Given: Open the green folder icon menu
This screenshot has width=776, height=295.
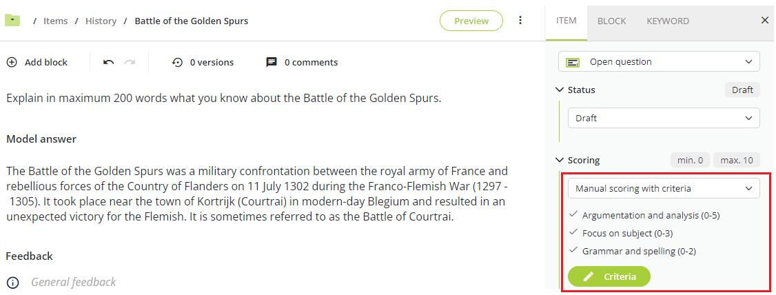Looking at the screenshot, I should [x=12, y=20].
